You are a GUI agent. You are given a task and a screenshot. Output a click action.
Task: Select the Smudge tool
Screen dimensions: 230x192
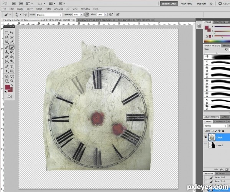(7, 61)
